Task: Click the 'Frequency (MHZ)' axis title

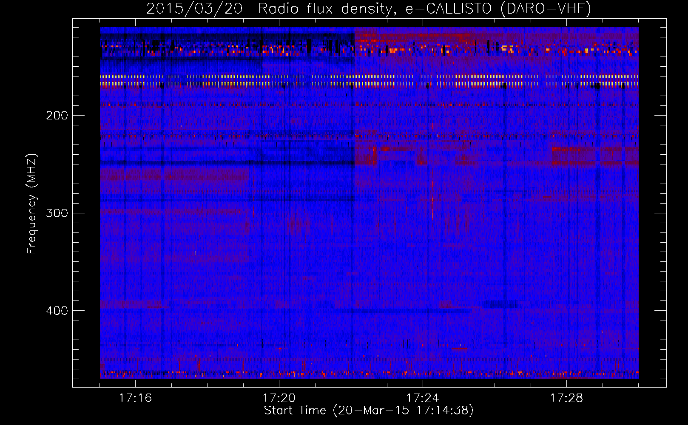Action: click(32, 204)
